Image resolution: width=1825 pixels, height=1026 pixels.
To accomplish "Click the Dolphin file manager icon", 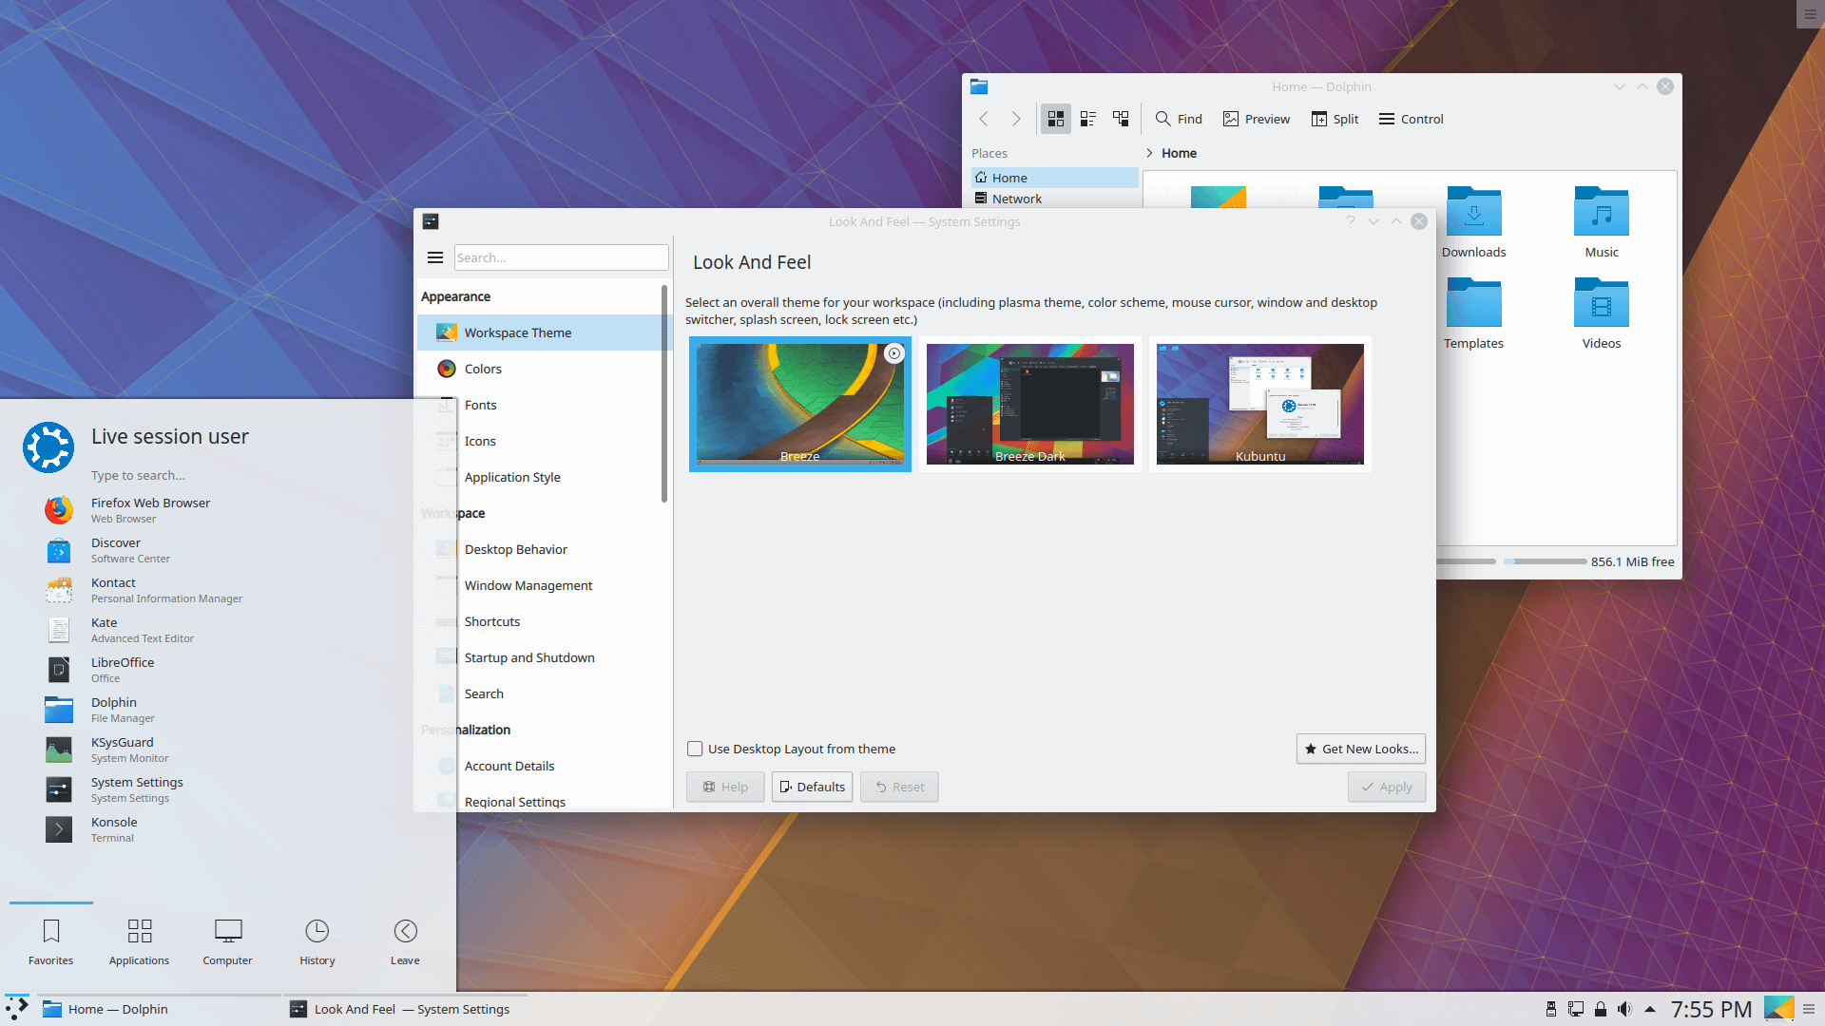I will pyautogui.click(x=59, y=708).
